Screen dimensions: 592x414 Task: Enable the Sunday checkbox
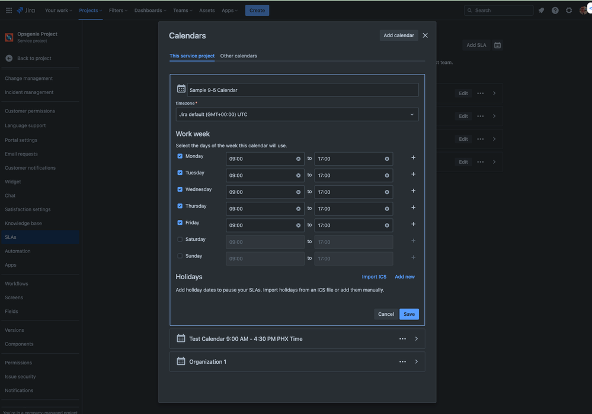(x=180, y=255)
